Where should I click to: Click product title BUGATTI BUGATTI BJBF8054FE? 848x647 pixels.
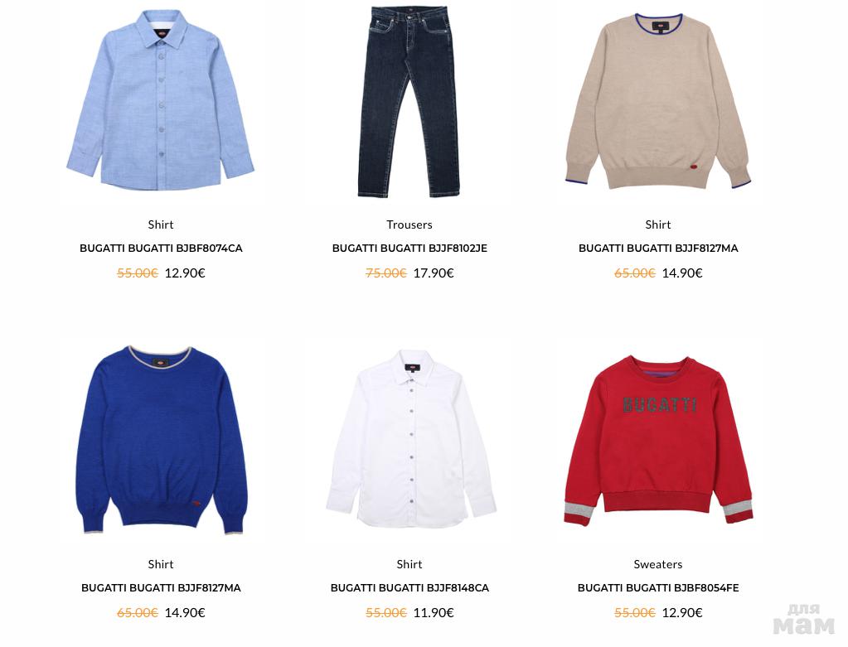(658, 587)
